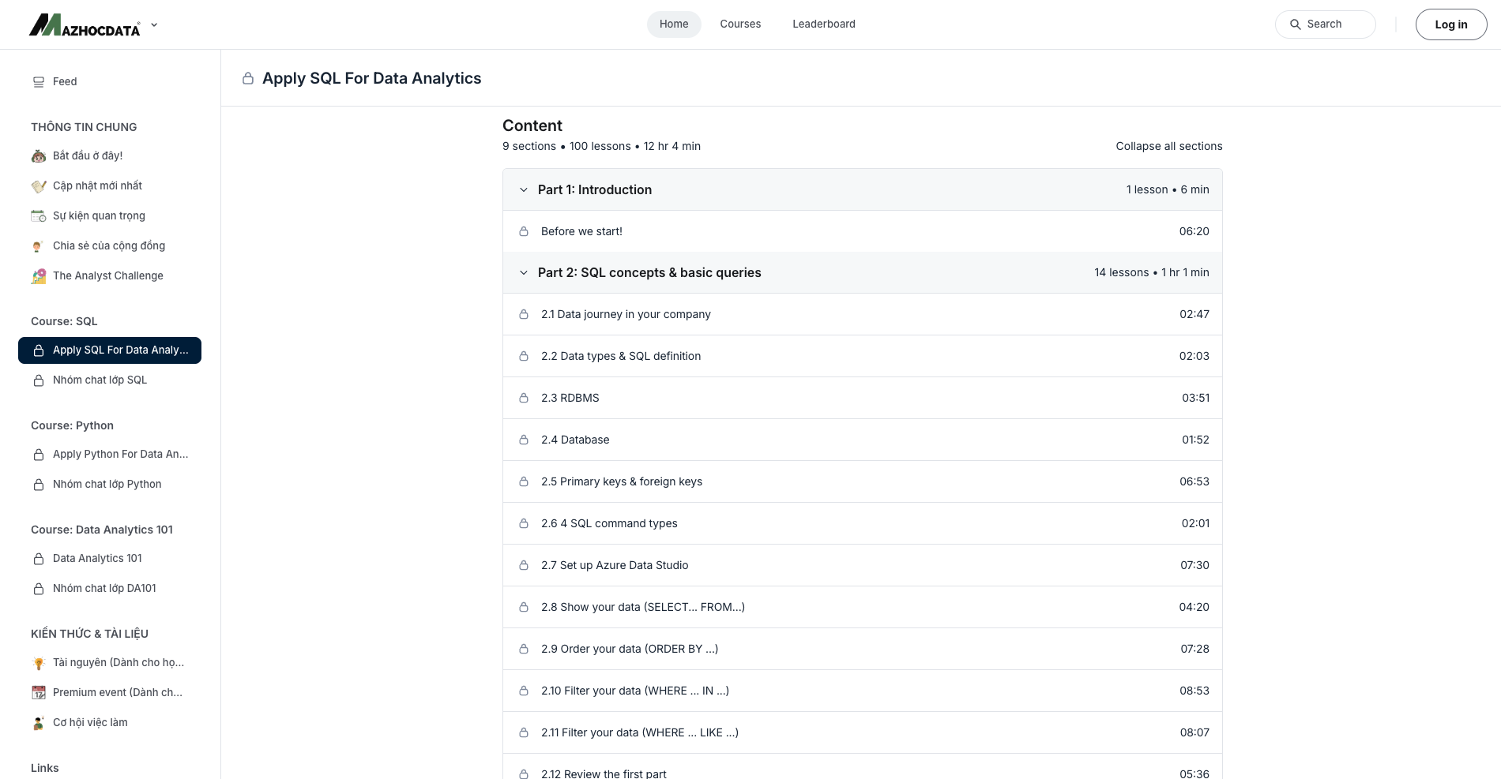The width and height of the screenshot is (1501, 779).
Task: Switch to the Courses tab
Action: [x=740, y=24]
